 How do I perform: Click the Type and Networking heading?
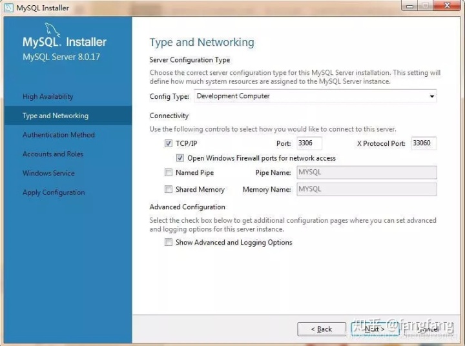click(201, 43)
